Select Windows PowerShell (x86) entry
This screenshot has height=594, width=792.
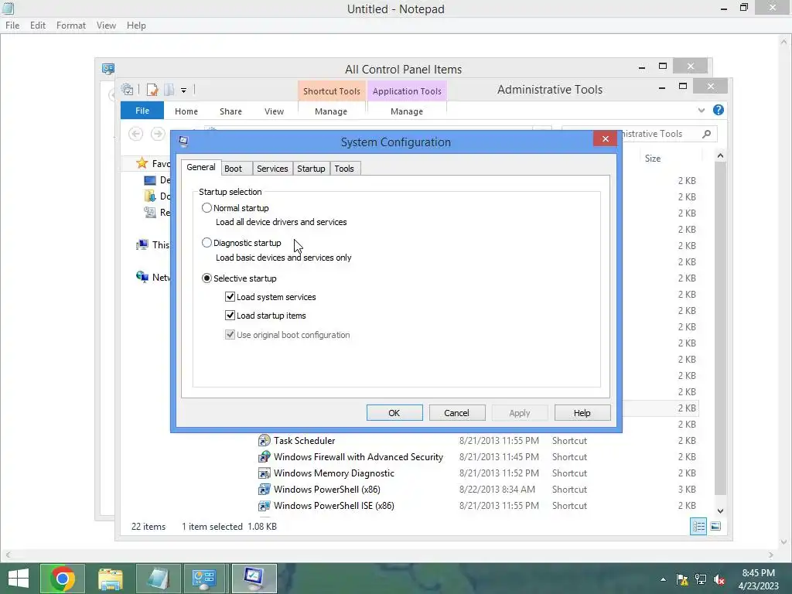[x=477, y=490]
